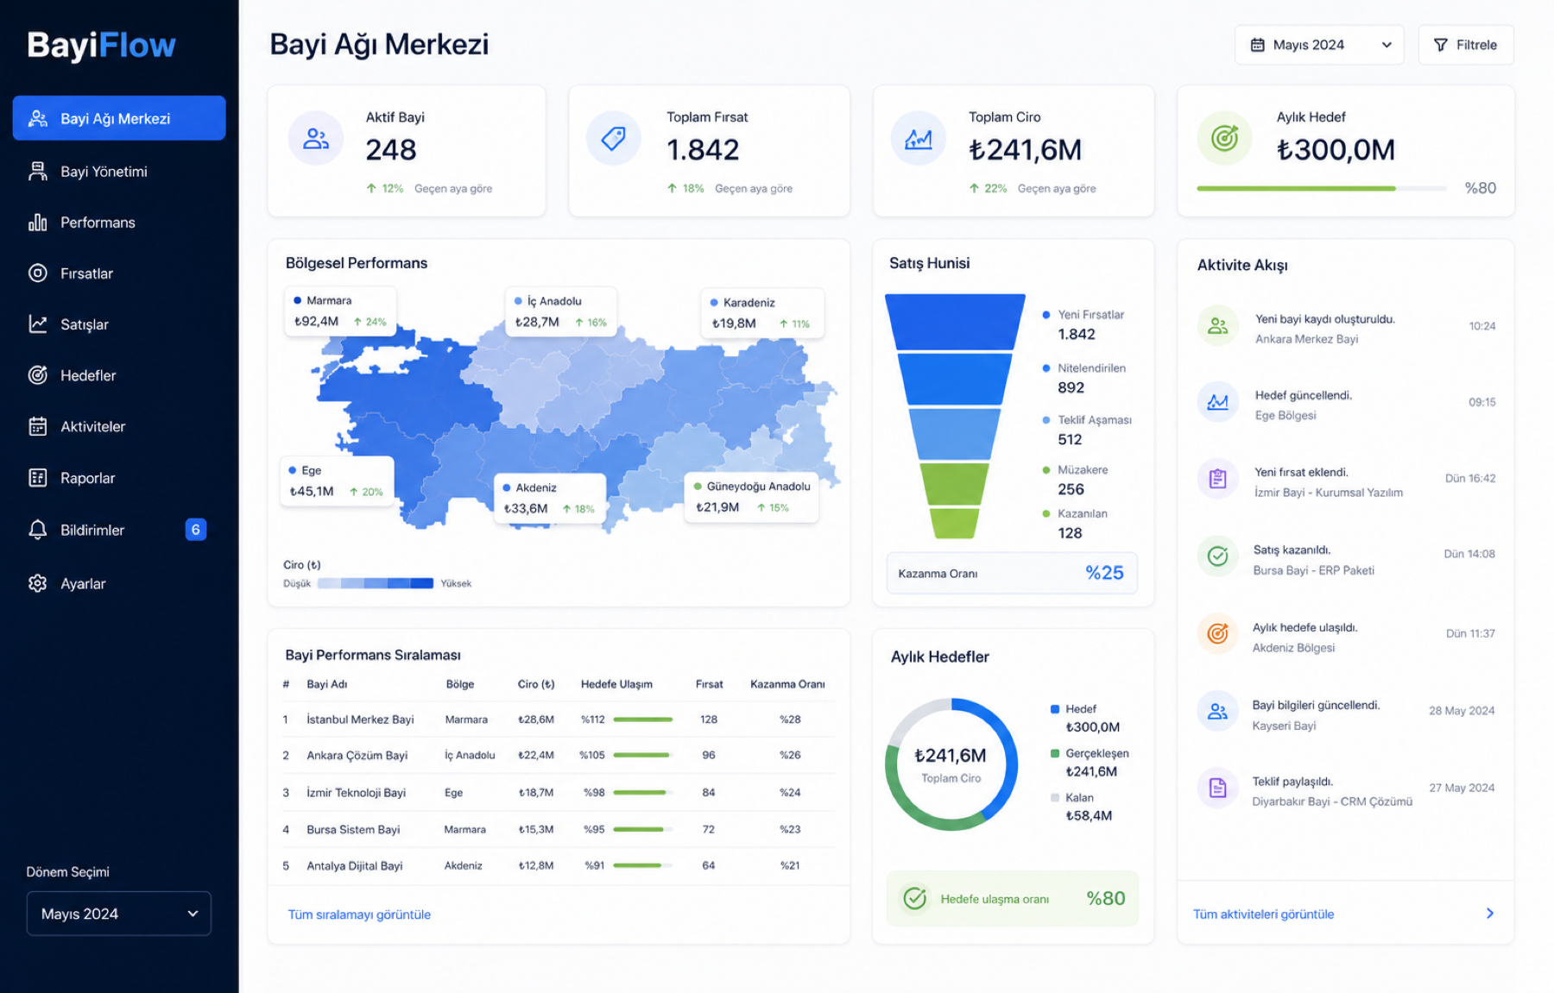Viewport: 1554px width, 993px height.
Task: Click the check icon in Hedefe ulaşma oranı
Action: click(915, 899)
